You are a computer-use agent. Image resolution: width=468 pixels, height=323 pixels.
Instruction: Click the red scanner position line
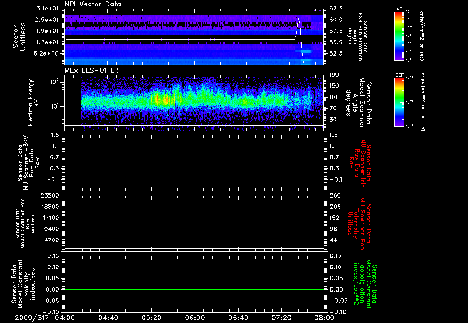[x=194, y=232]
